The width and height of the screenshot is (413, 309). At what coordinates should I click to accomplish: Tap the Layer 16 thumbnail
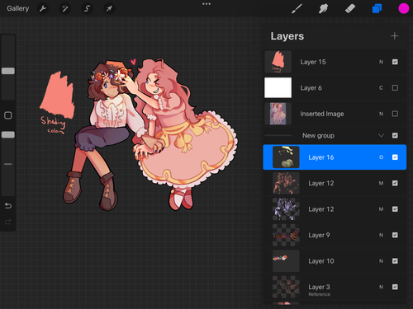286,157
